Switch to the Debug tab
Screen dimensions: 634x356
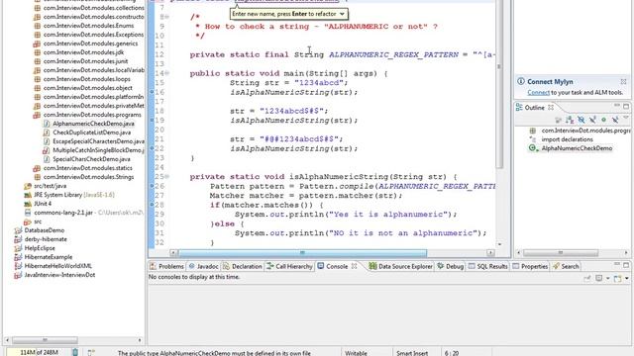pyautogui.click(x=451, y=266)
